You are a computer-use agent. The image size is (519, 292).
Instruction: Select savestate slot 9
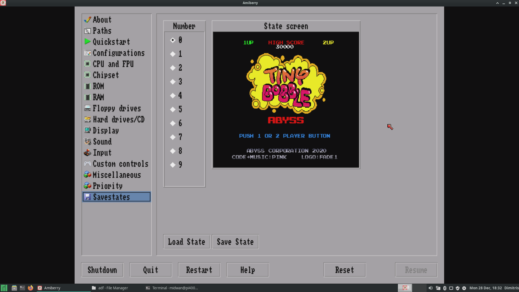coord(173,165)
